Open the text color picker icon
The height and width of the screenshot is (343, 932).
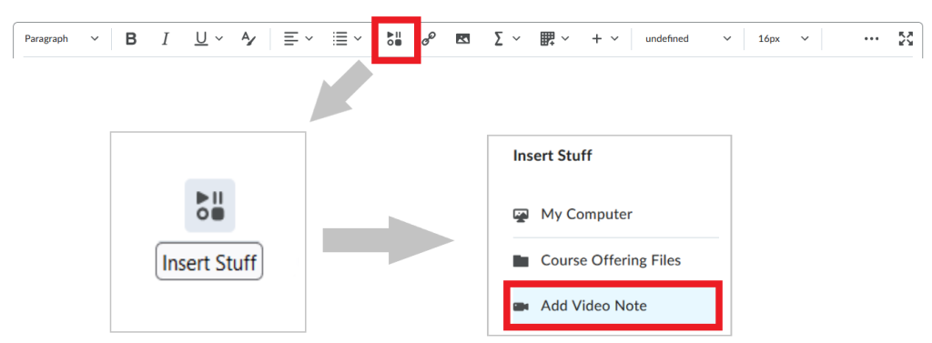[248, 38]
